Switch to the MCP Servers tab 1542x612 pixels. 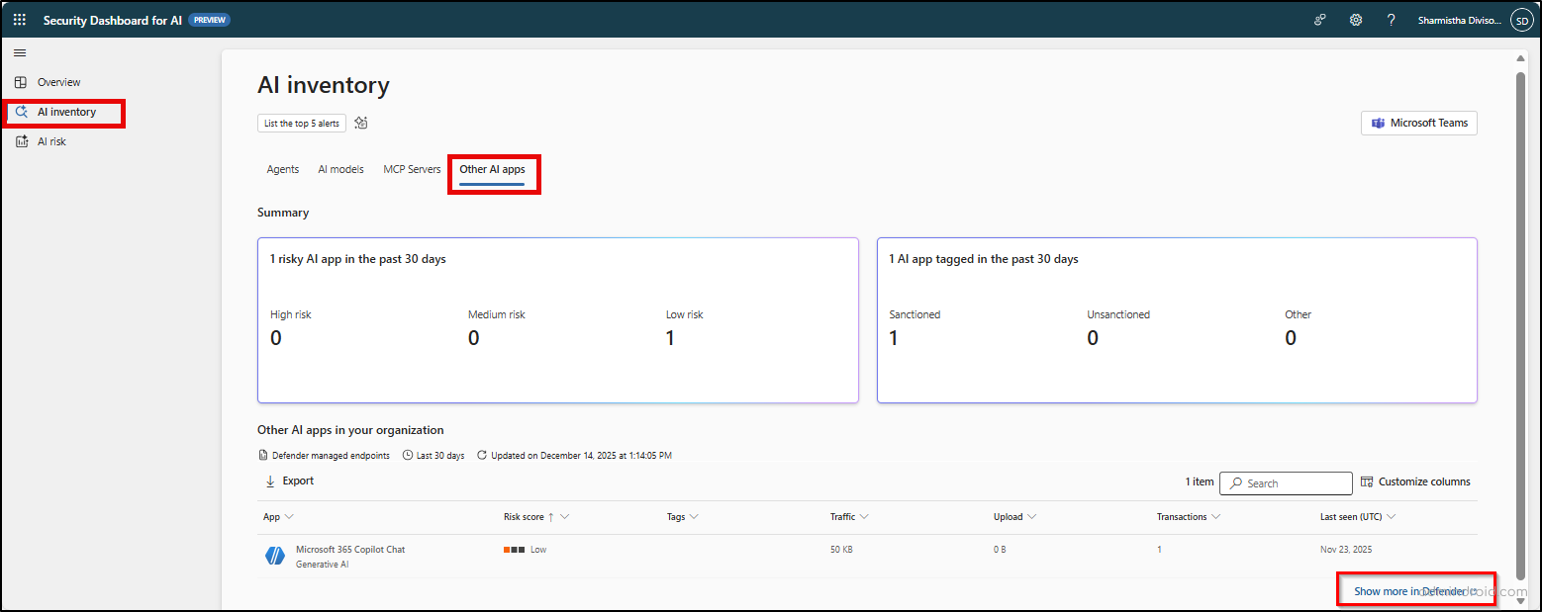(412, 169)
